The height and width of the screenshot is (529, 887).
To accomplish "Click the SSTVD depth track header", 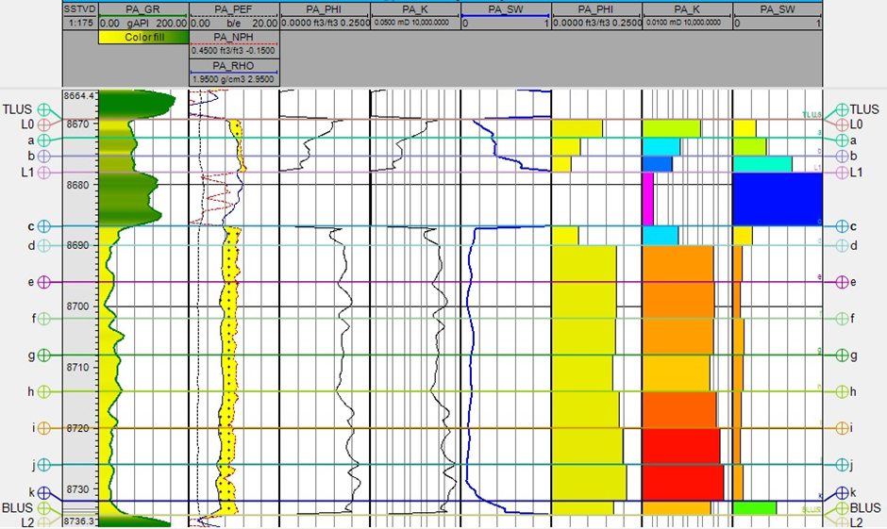I will pyautogui.click(x=77, y=8).
